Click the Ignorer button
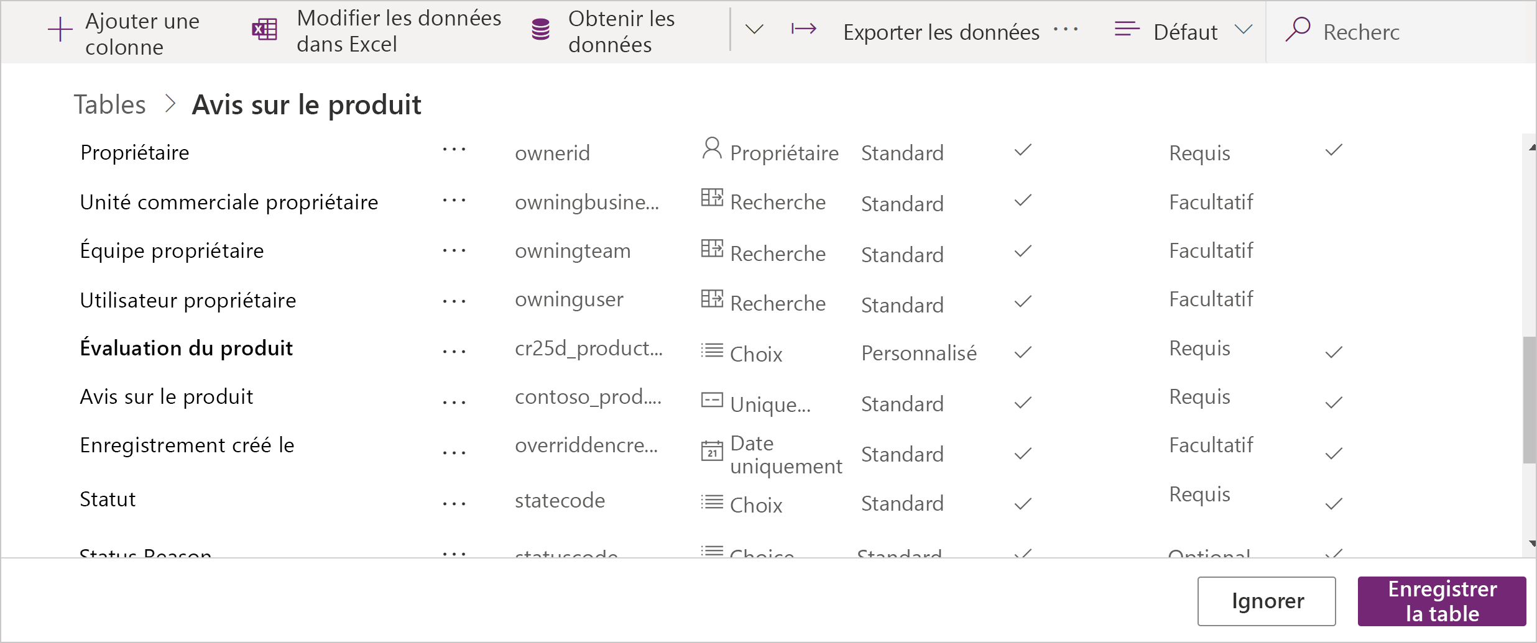This screenshot has width=1537, height=643. 1266,601
